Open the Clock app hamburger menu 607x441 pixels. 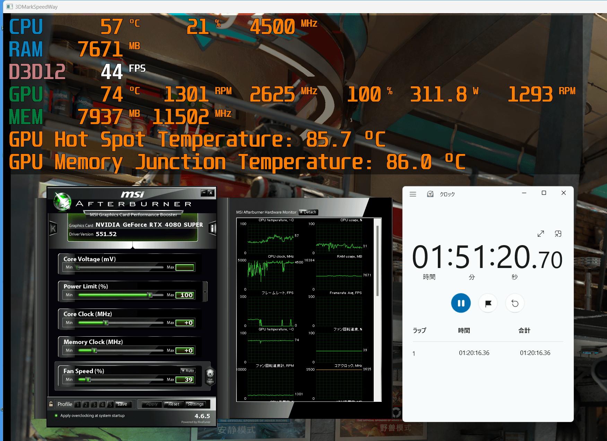click(x=413, y=194)
